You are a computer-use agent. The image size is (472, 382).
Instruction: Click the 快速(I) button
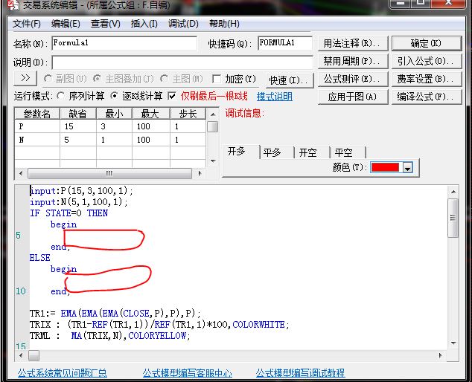coord(290,80)
